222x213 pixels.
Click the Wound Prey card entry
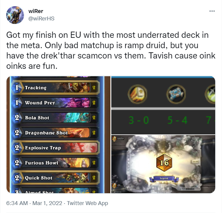pyautogui.click(x=56, y=103)
